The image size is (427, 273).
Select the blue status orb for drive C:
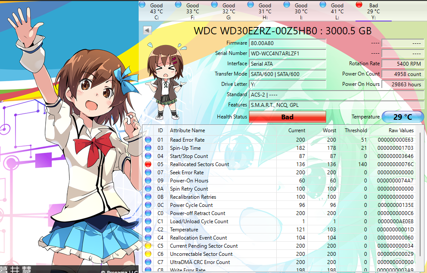click(x=142, y=4)
